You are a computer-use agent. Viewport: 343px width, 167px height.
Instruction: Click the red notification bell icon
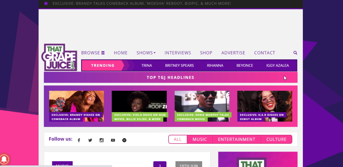pos(4,160)
